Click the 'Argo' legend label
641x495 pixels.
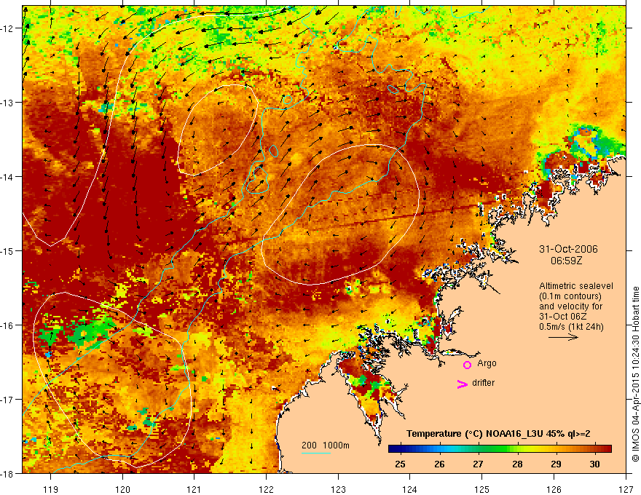487,363
